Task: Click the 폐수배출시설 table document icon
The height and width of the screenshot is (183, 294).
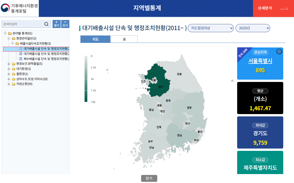Action: coord(21,59)
